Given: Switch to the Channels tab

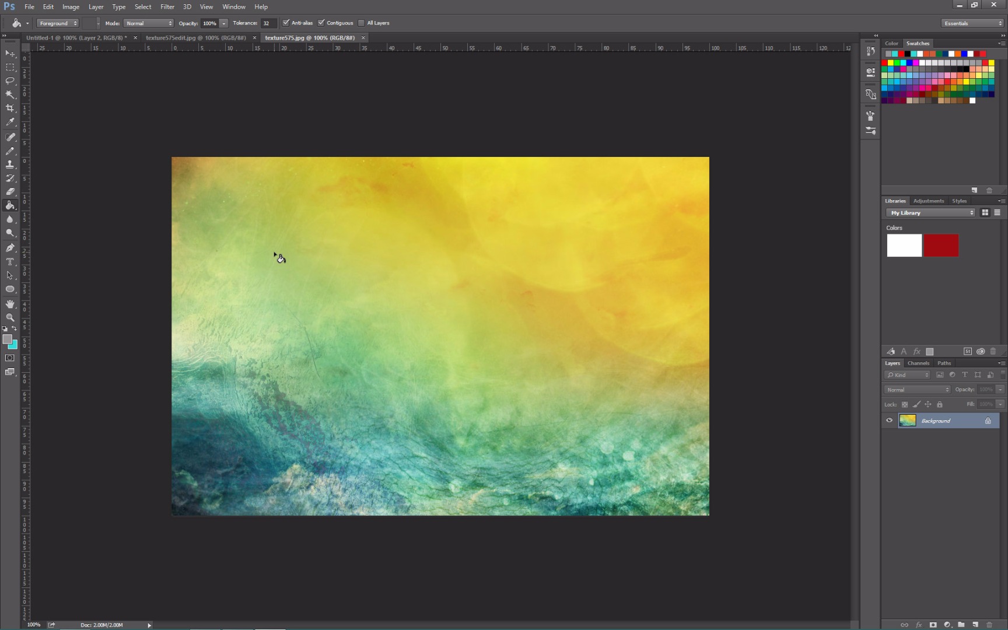Looking at the screenshot, I should [x=918, y=363].
